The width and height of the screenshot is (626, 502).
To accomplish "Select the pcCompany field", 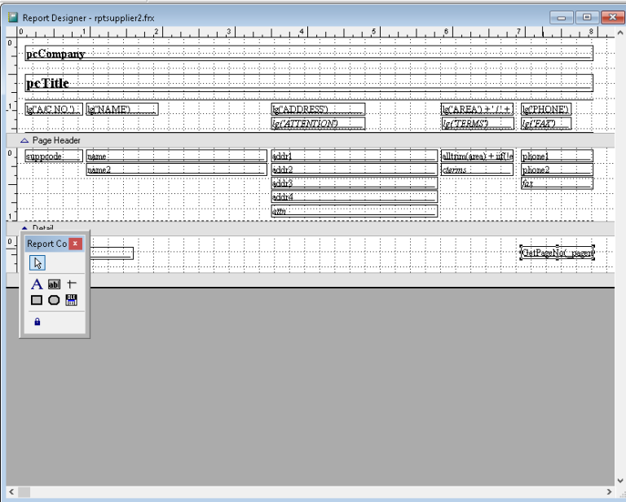I will (309, 54).
